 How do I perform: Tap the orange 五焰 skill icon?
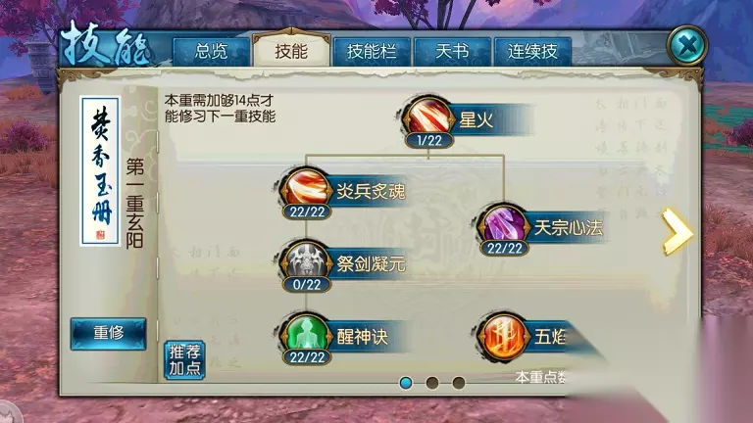[503, 334]
